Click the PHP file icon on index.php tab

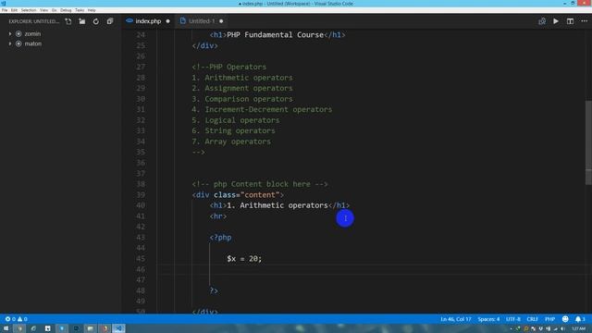pyautogui.click(x=129, y=21)
